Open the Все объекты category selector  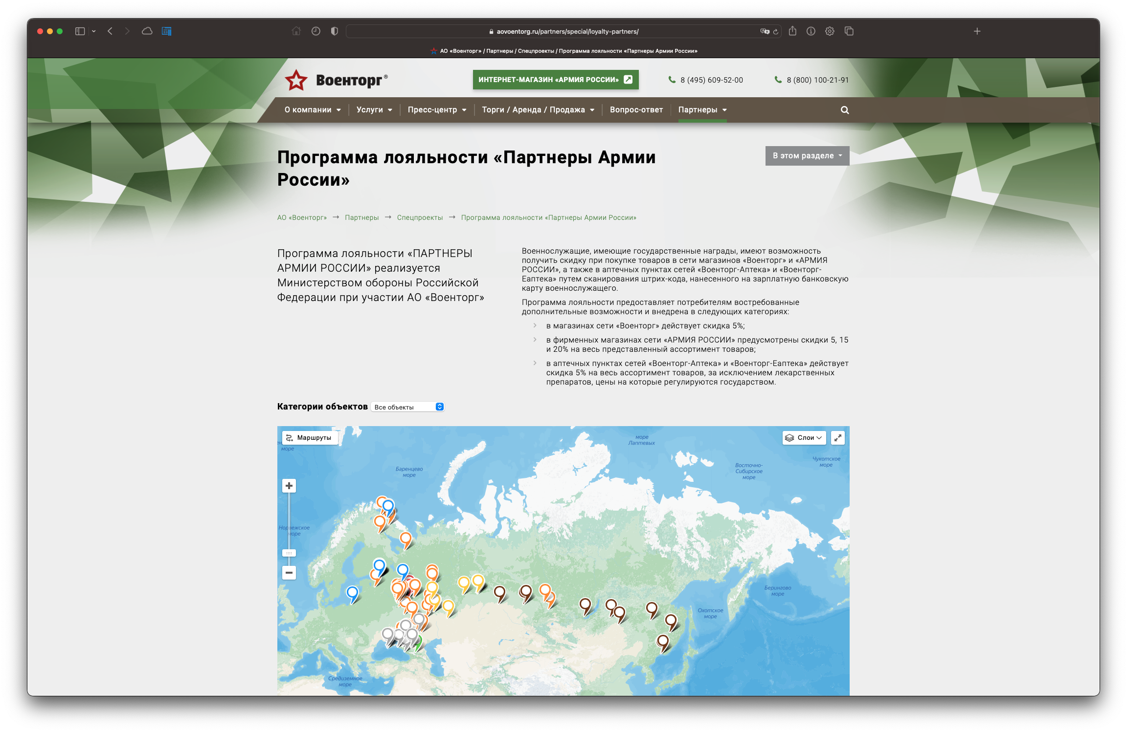tap(407, 407)
